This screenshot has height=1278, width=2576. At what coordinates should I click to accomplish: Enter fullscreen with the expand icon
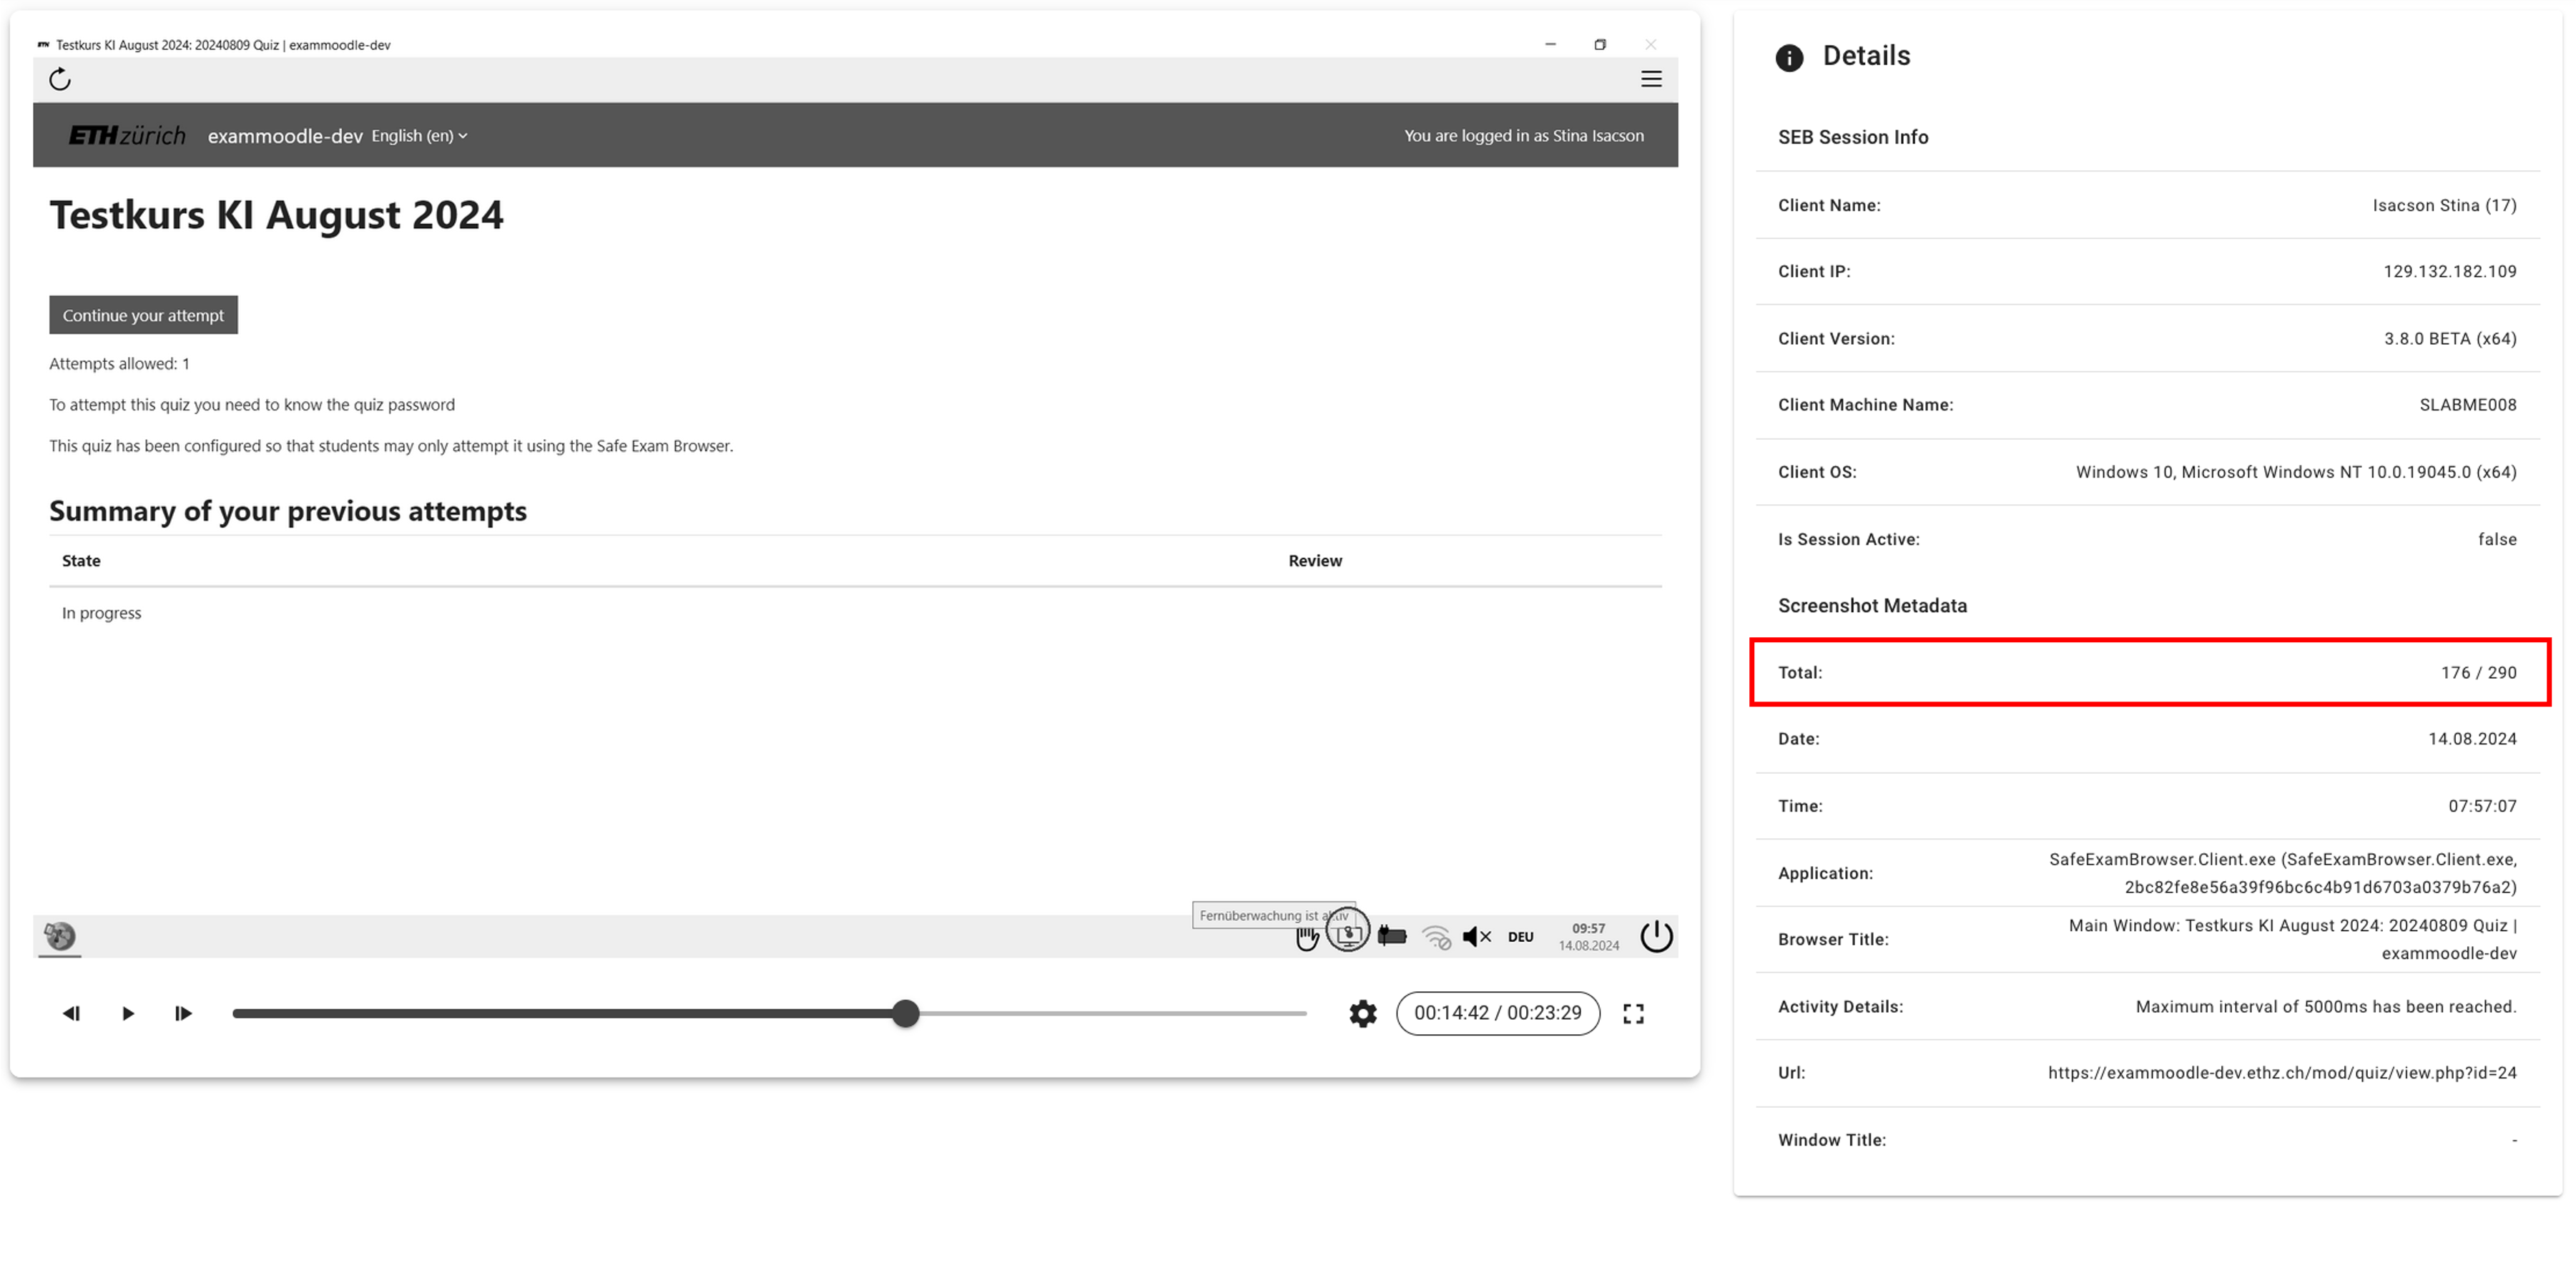click(1633, 1013)
